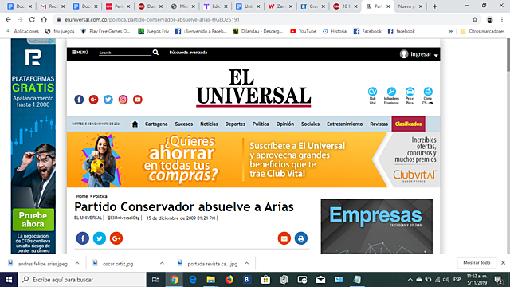Click Búsqueda avanzada link
The width and height of the screenshot is (510, 287).
(188, 53)
